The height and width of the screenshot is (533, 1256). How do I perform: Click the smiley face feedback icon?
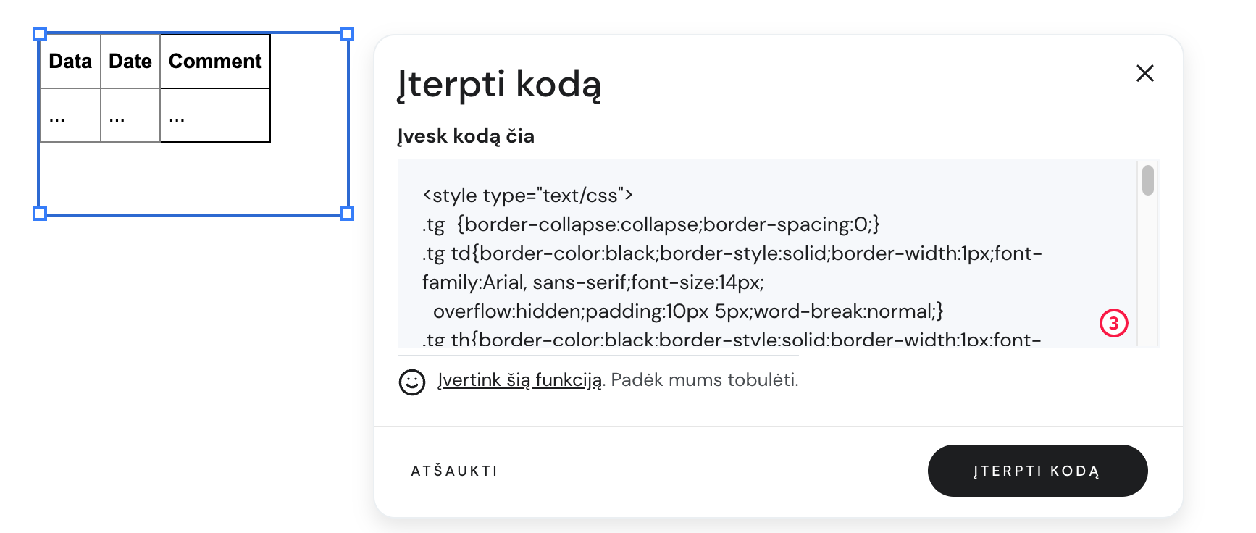point(412,382)
